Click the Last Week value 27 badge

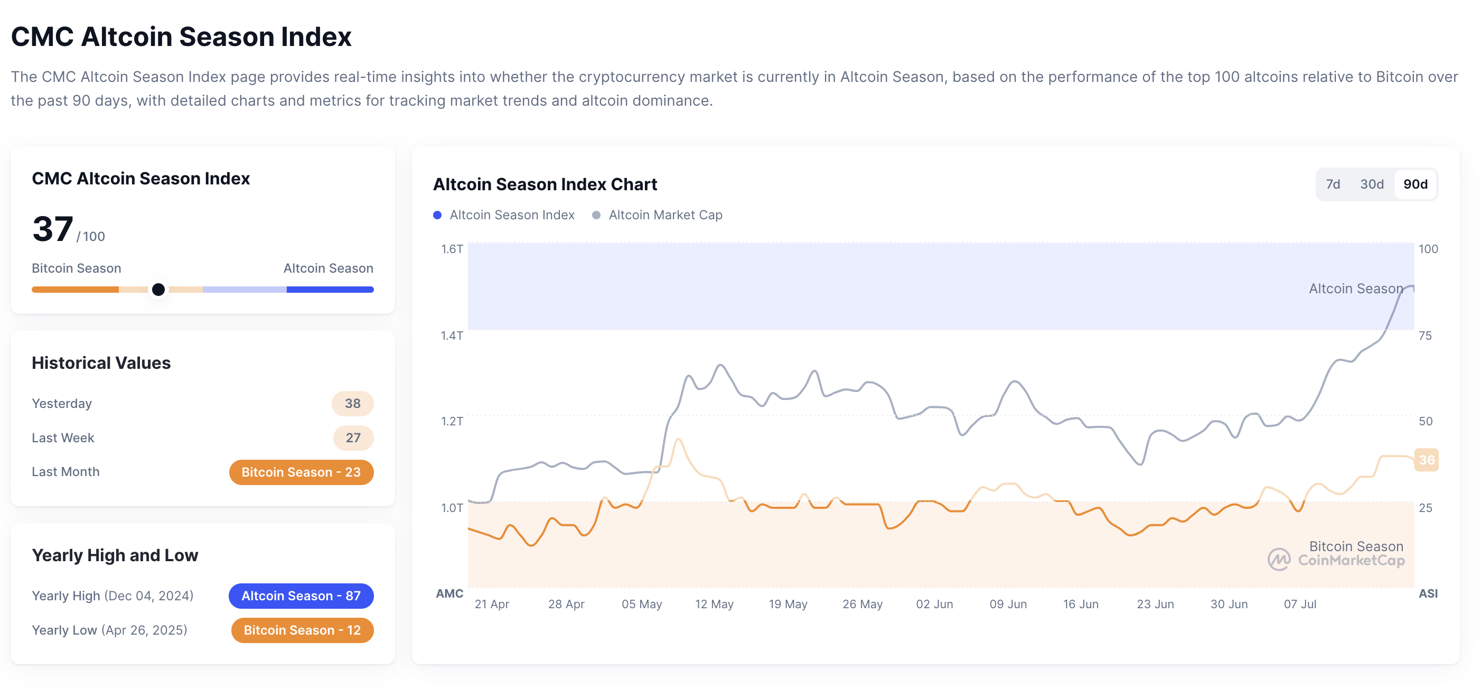pos(352,437)
